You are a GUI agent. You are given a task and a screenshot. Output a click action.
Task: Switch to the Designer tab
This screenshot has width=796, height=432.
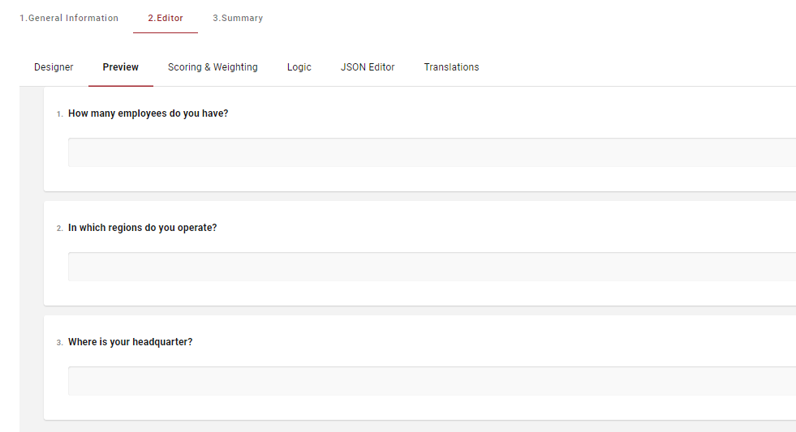pos(54,67)
